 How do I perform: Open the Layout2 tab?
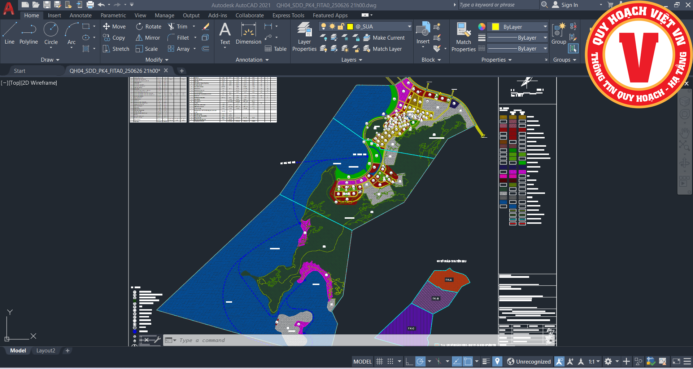pyautogui.click(x=46, y=351)
